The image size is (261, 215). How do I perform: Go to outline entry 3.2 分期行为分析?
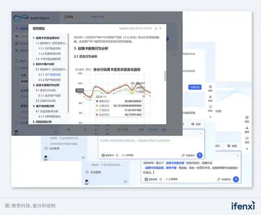[x=45, y=101]
